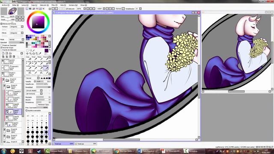The image size is (274, 154).
Task: Toggle visibility of Capa70 layer
Action: (x=7, y=117)
